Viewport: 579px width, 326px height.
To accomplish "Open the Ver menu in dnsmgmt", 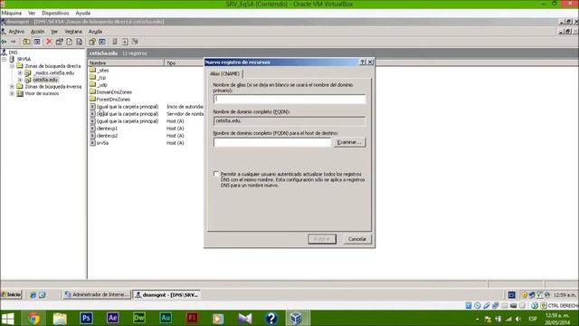I will (x=54, y=32).
